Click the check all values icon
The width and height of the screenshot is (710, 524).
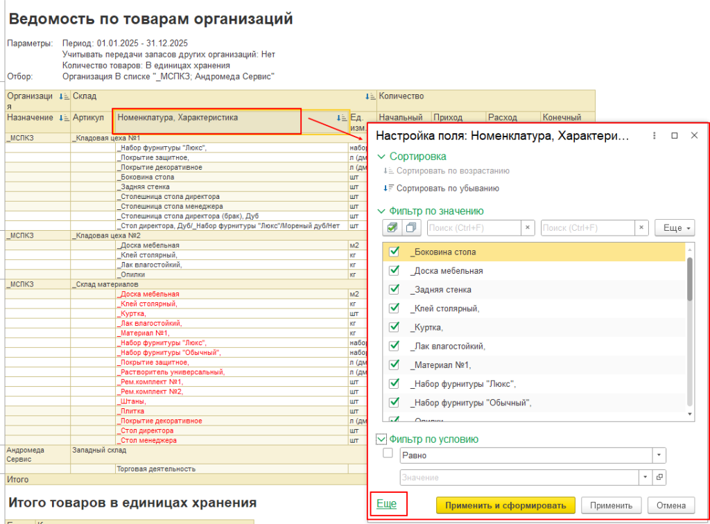[x=392, y=227]
